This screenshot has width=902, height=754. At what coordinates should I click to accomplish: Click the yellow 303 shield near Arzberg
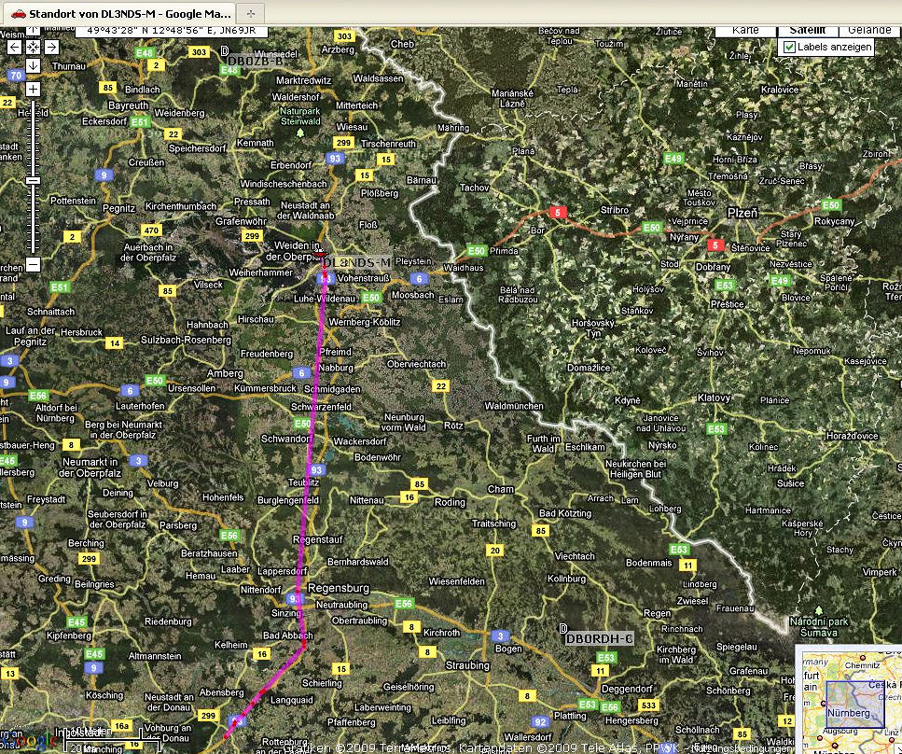(344, 36)
